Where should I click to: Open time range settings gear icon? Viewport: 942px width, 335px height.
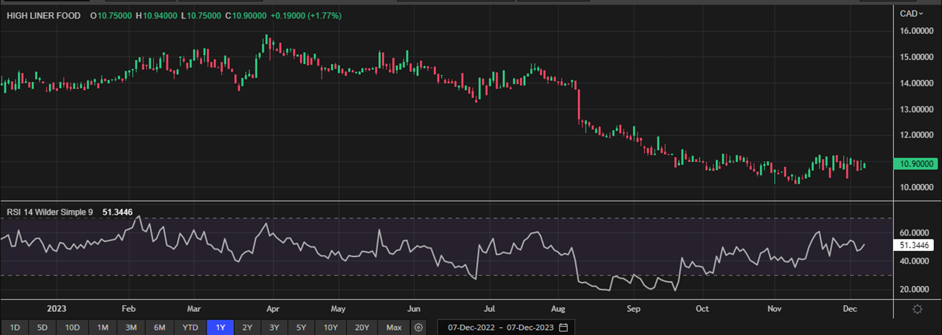419,328
